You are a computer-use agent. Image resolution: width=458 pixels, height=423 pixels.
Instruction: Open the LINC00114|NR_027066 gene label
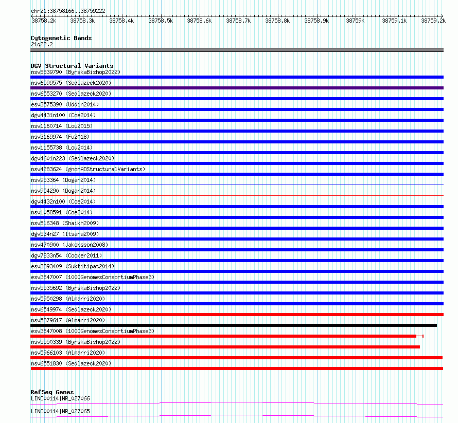click(x=60, y=398)
